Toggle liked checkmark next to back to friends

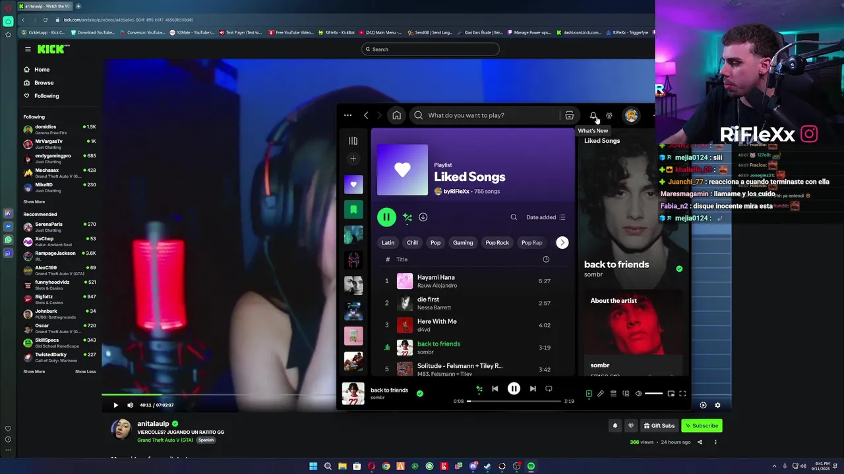pyautogui.click(x=420, y=394)
